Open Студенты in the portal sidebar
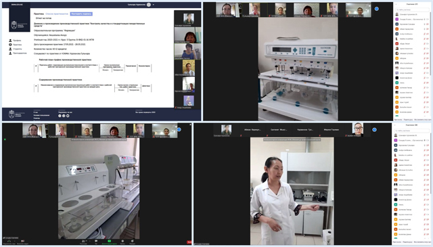 point(15,49)
